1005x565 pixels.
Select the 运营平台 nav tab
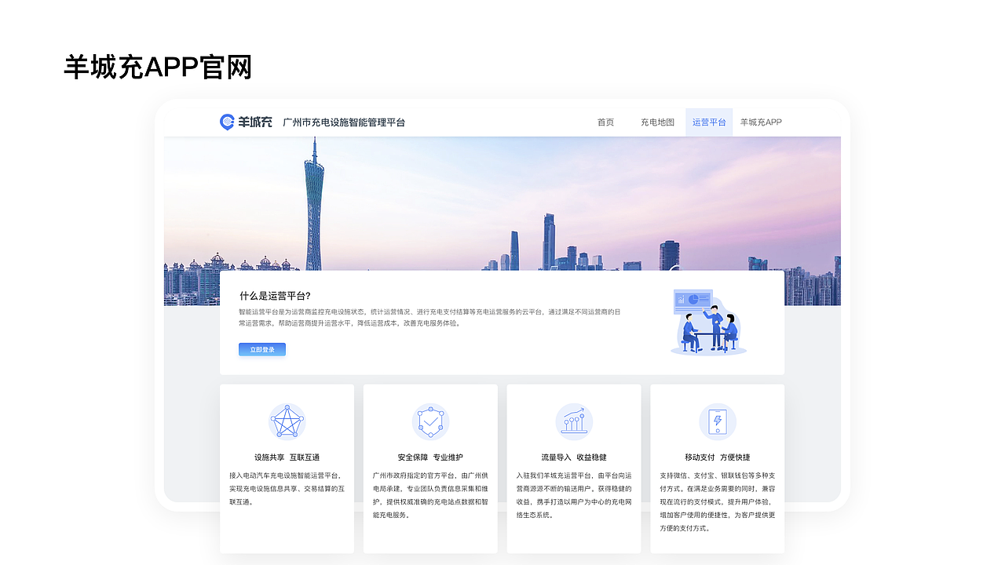click(x=709, y=122)
